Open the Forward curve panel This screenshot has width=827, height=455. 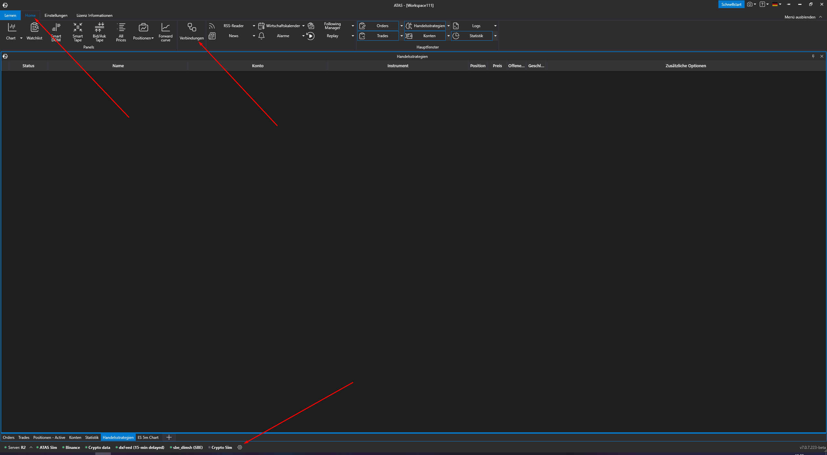(x=165, y=31)
